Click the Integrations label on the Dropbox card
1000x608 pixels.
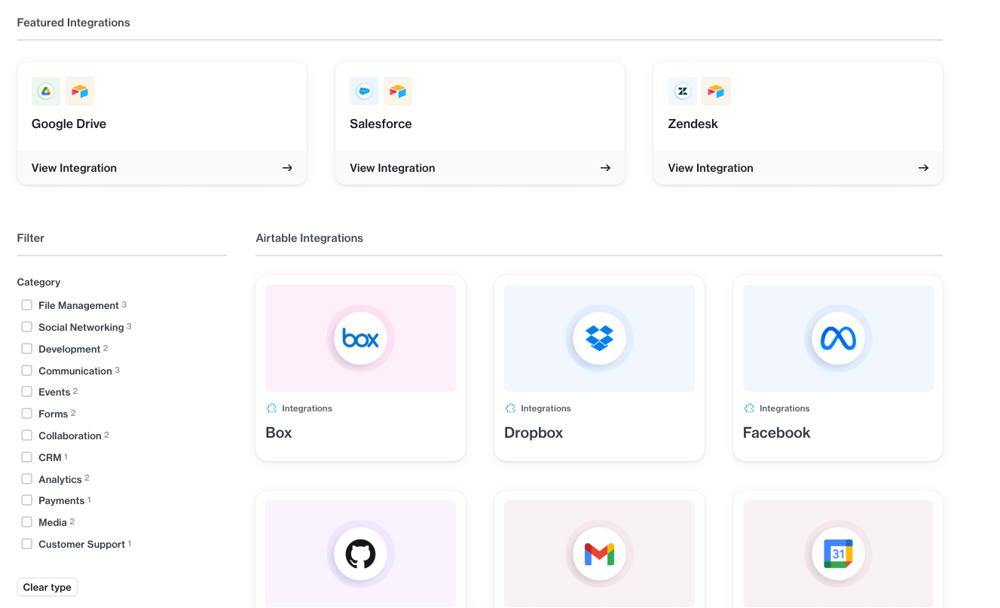pyautogui.click(x=546, y=408)
